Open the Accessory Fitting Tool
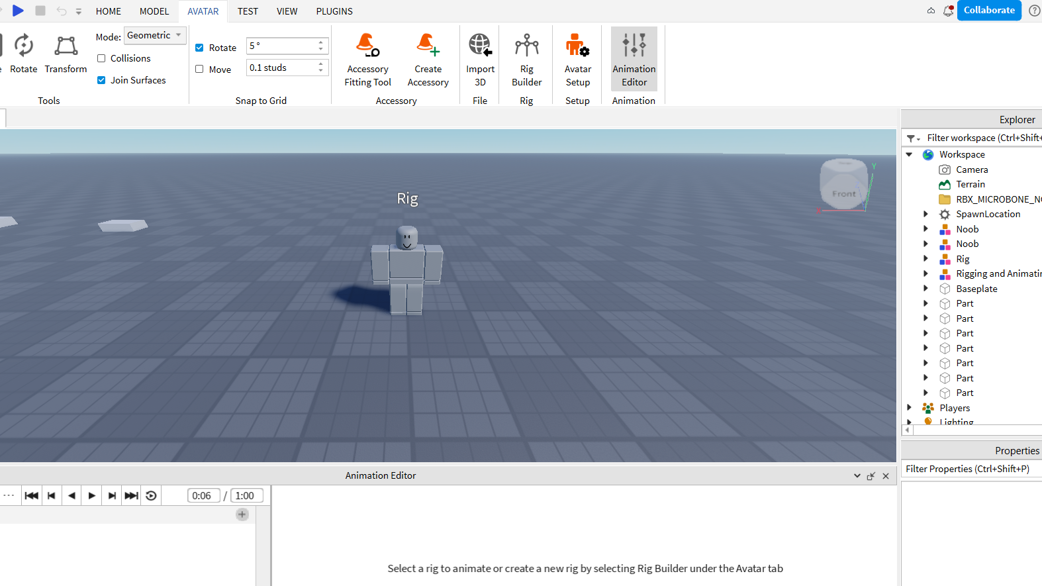Image resolution: width=1042 pixels, height=586 pixels. point(367,60)
